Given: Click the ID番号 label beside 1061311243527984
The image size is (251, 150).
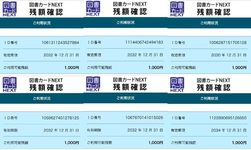Looking at the screenshot, I should (x=11, y=43).
